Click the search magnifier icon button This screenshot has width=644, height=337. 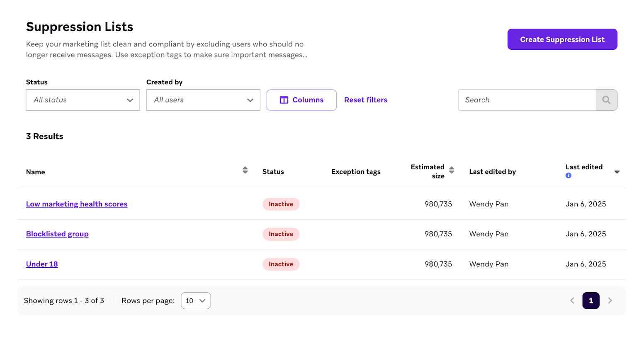coord(606,100)
